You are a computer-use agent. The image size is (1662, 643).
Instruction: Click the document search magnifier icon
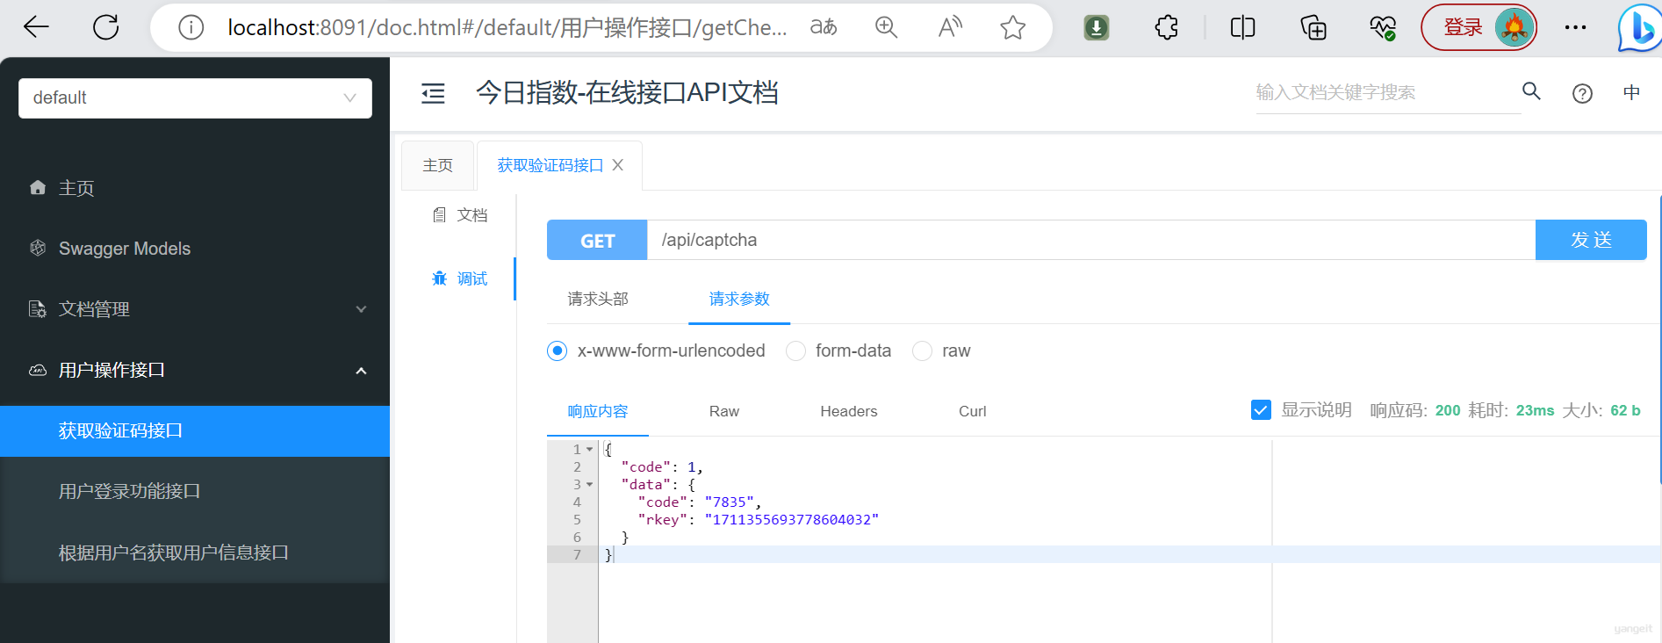1531,91
